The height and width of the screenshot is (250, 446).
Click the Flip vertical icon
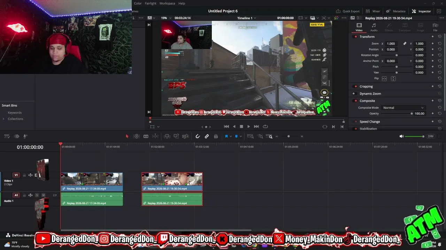(x=393, y=78)
